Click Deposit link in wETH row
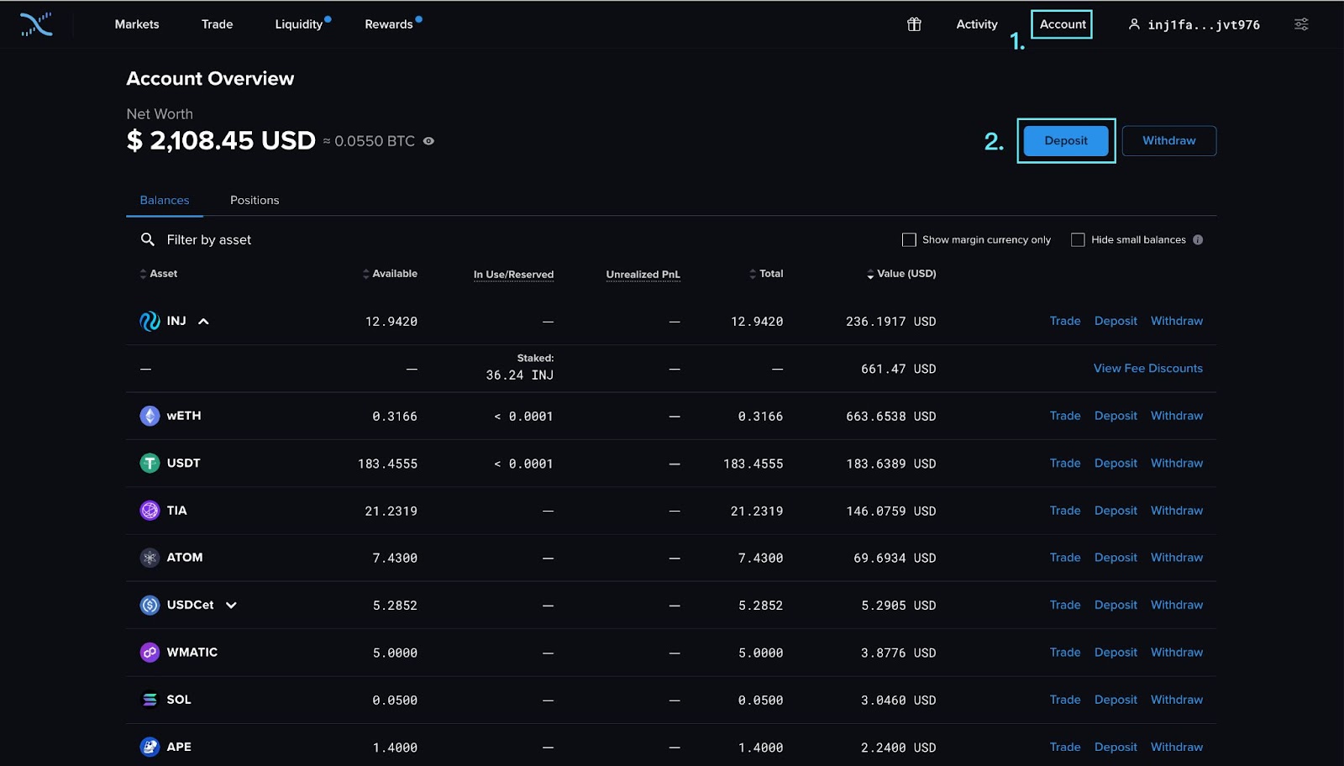The width and height of the screenshot is (1344, 766). point(1116,416)
